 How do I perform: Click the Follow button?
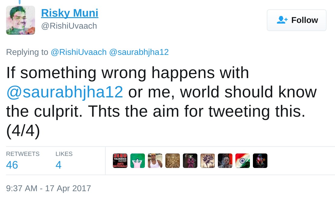point(296,20)
